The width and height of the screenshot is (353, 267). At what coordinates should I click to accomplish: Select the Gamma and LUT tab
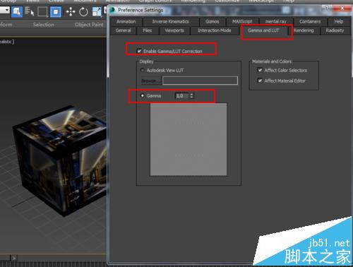(263, 30)
